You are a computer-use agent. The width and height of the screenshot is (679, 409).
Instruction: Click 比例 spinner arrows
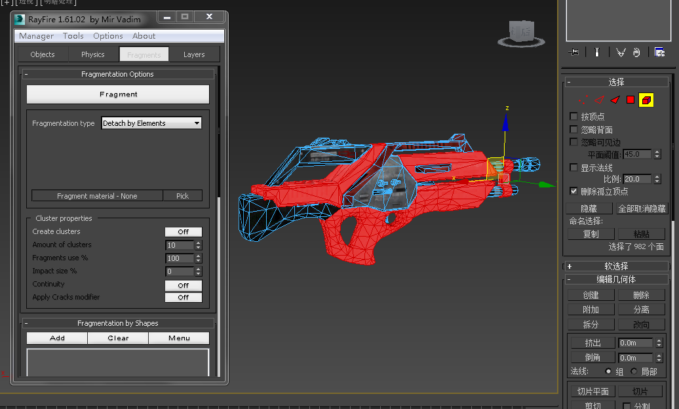[x=657, y=179]
